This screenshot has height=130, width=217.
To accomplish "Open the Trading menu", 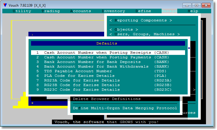I will coord(51,11).
